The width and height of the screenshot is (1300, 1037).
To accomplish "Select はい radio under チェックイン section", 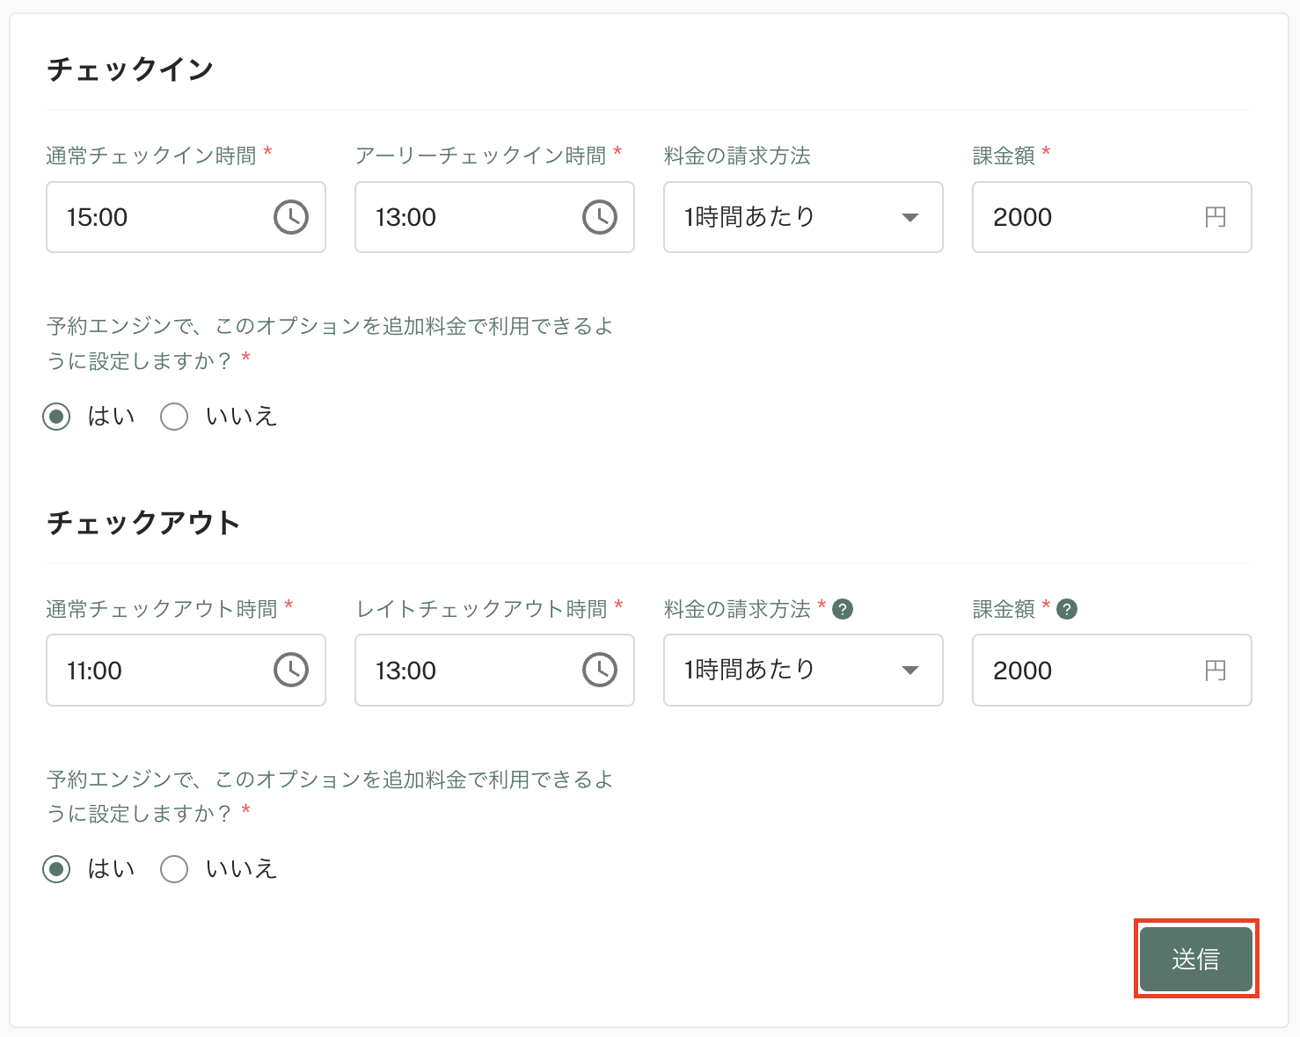I will [x=56, y=417].
